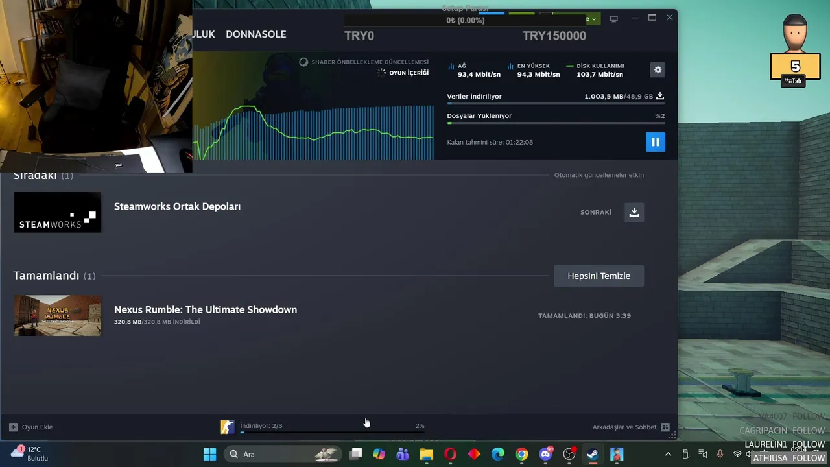This screenshot has width=830, height=467.
Task: Open File Explorer from taskbar
Action: click(x=426, y=454)
